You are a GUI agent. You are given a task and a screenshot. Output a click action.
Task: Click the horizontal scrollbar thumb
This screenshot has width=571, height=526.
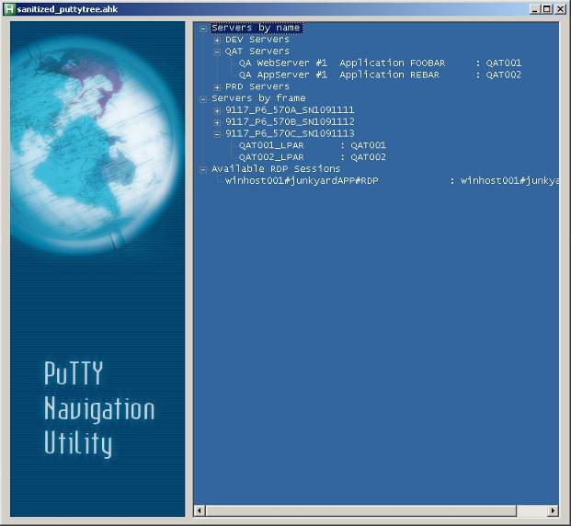coord(360,510)
